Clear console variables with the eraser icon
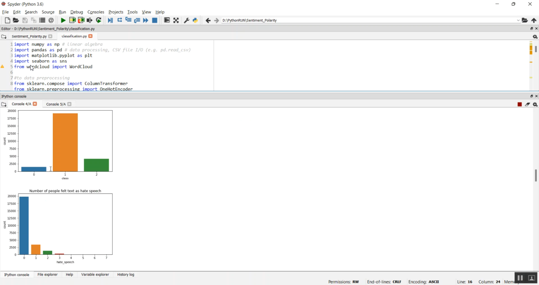Screen dimensions: 539x285 (x=528, y=104)
